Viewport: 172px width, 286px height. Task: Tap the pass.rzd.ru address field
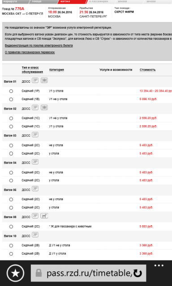pos(89,273)
